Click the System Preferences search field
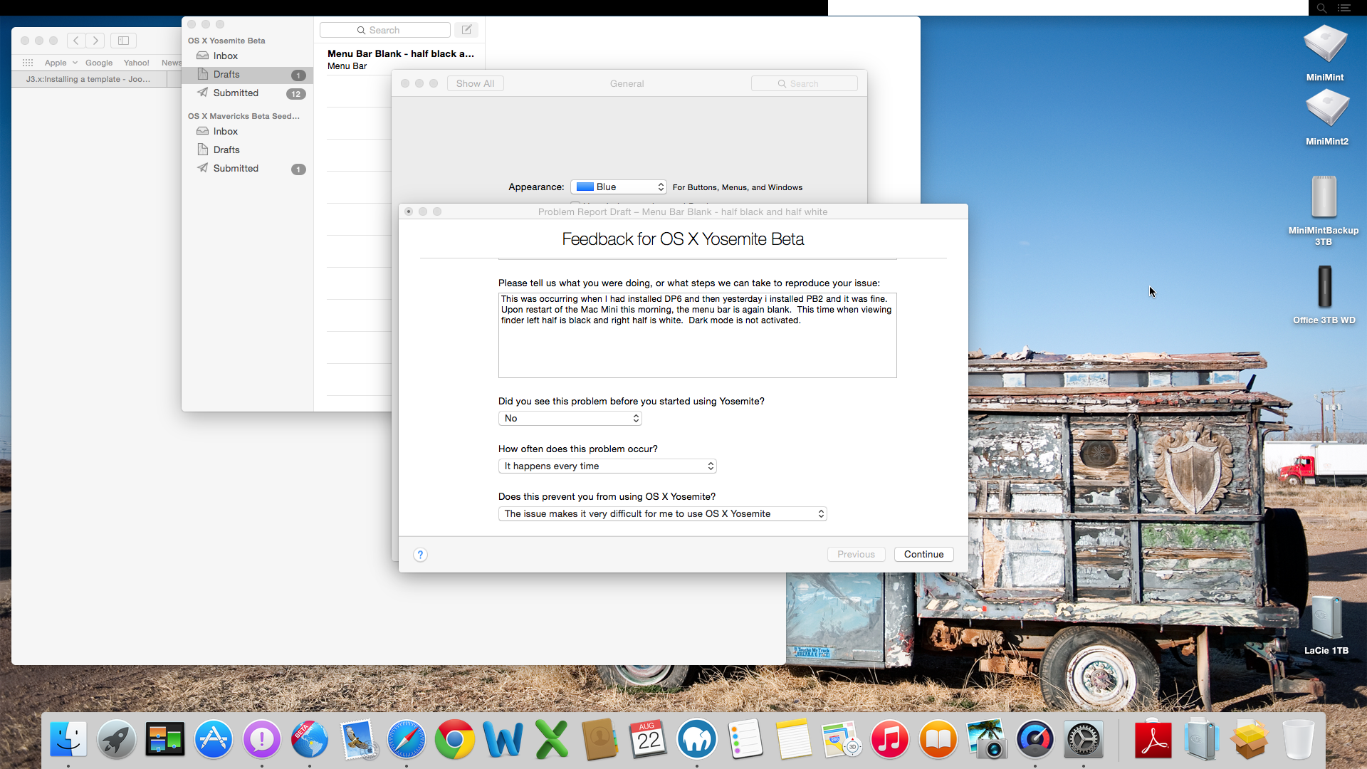This screenshot has height=769, width=1367. pyautogui.click(x=804, y=83)
